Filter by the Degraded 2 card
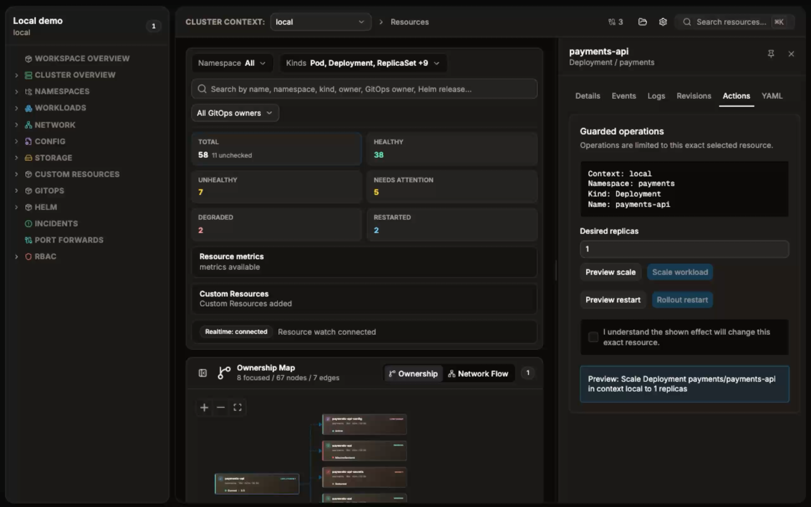 click(x=277, y=225)
